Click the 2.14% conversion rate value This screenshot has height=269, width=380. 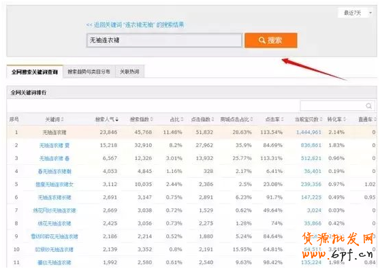[x=336, y=132]
